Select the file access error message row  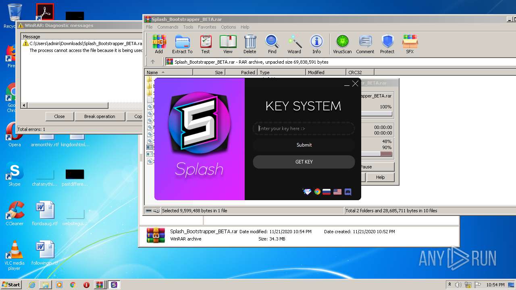click(82, 47)
